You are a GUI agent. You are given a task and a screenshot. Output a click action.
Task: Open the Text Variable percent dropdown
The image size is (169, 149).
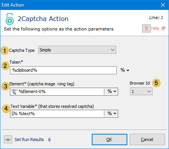coord(112,113)
